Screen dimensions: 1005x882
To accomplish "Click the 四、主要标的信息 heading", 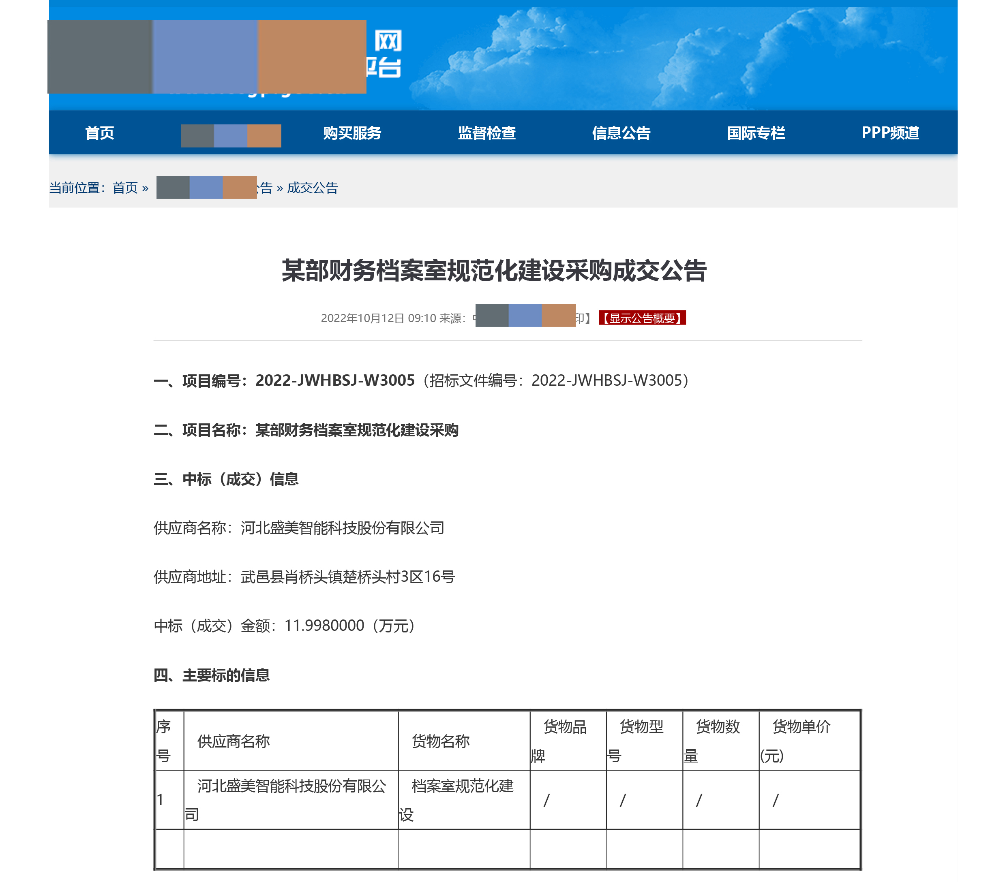I will [212, 675].
